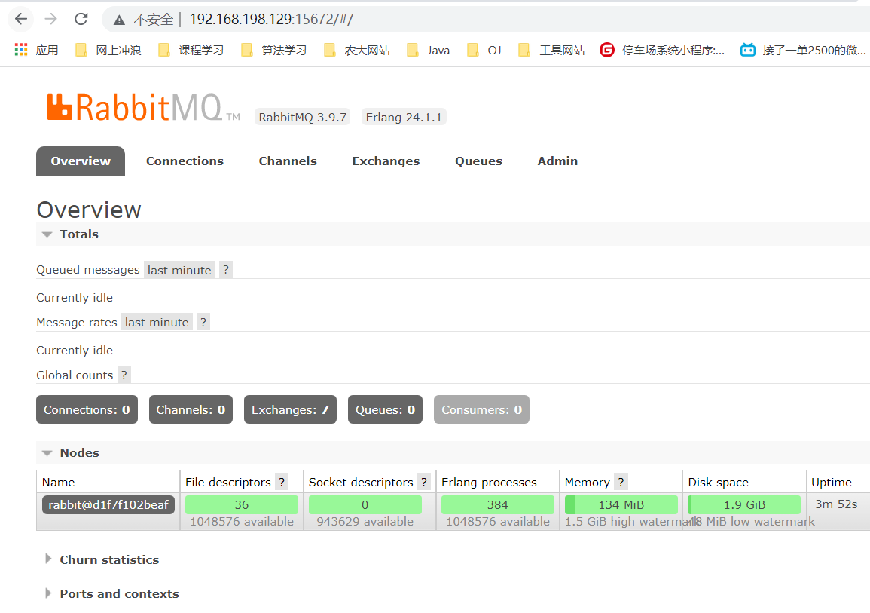Screen dimensions: 870x613
Task: Click help icon next to Global counts
Action: (x=124, y=375)
